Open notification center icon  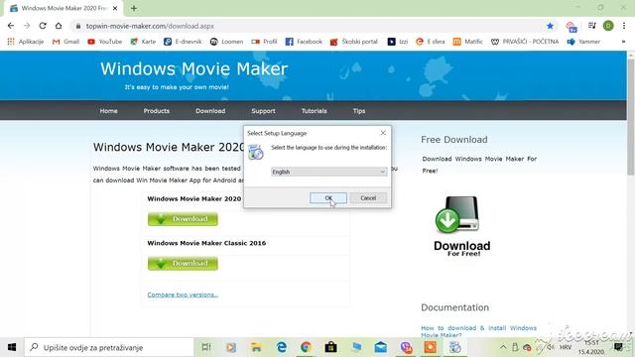pyautogui.click(x=618, y=347)
